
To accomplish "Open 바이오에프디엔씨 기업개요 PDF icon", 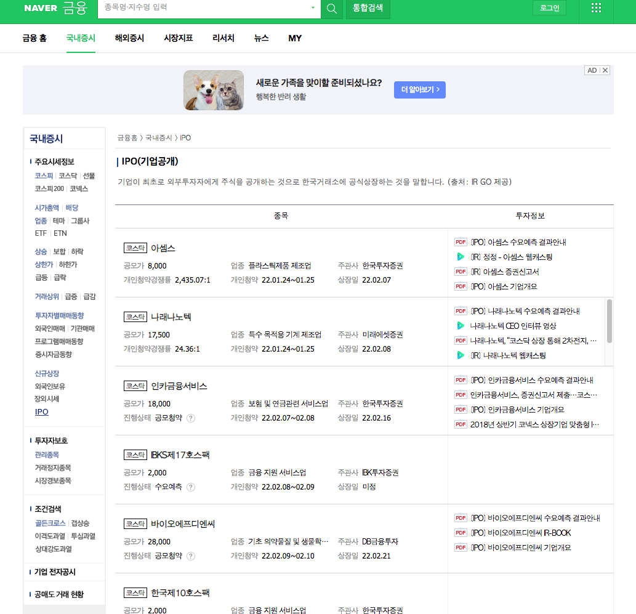I will pyautogui.click(x=461, y=547).
